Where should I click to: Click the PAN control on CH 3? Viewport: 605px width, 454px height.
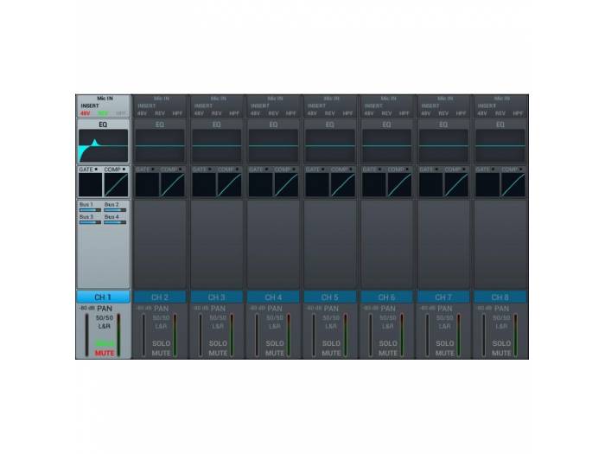click(x=218, y=308)
